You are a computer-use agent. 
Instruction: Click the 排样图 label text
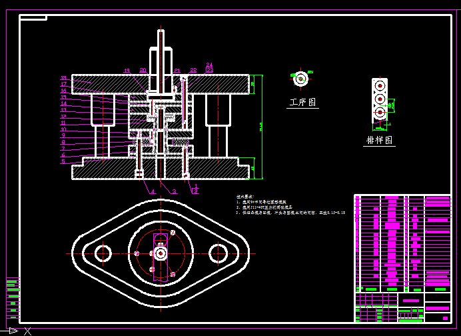(x=379, y=140)
